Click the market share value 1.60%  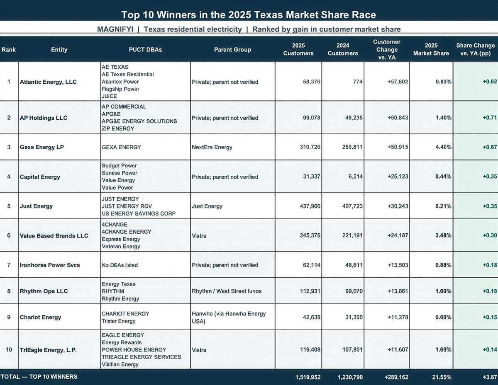444,291
